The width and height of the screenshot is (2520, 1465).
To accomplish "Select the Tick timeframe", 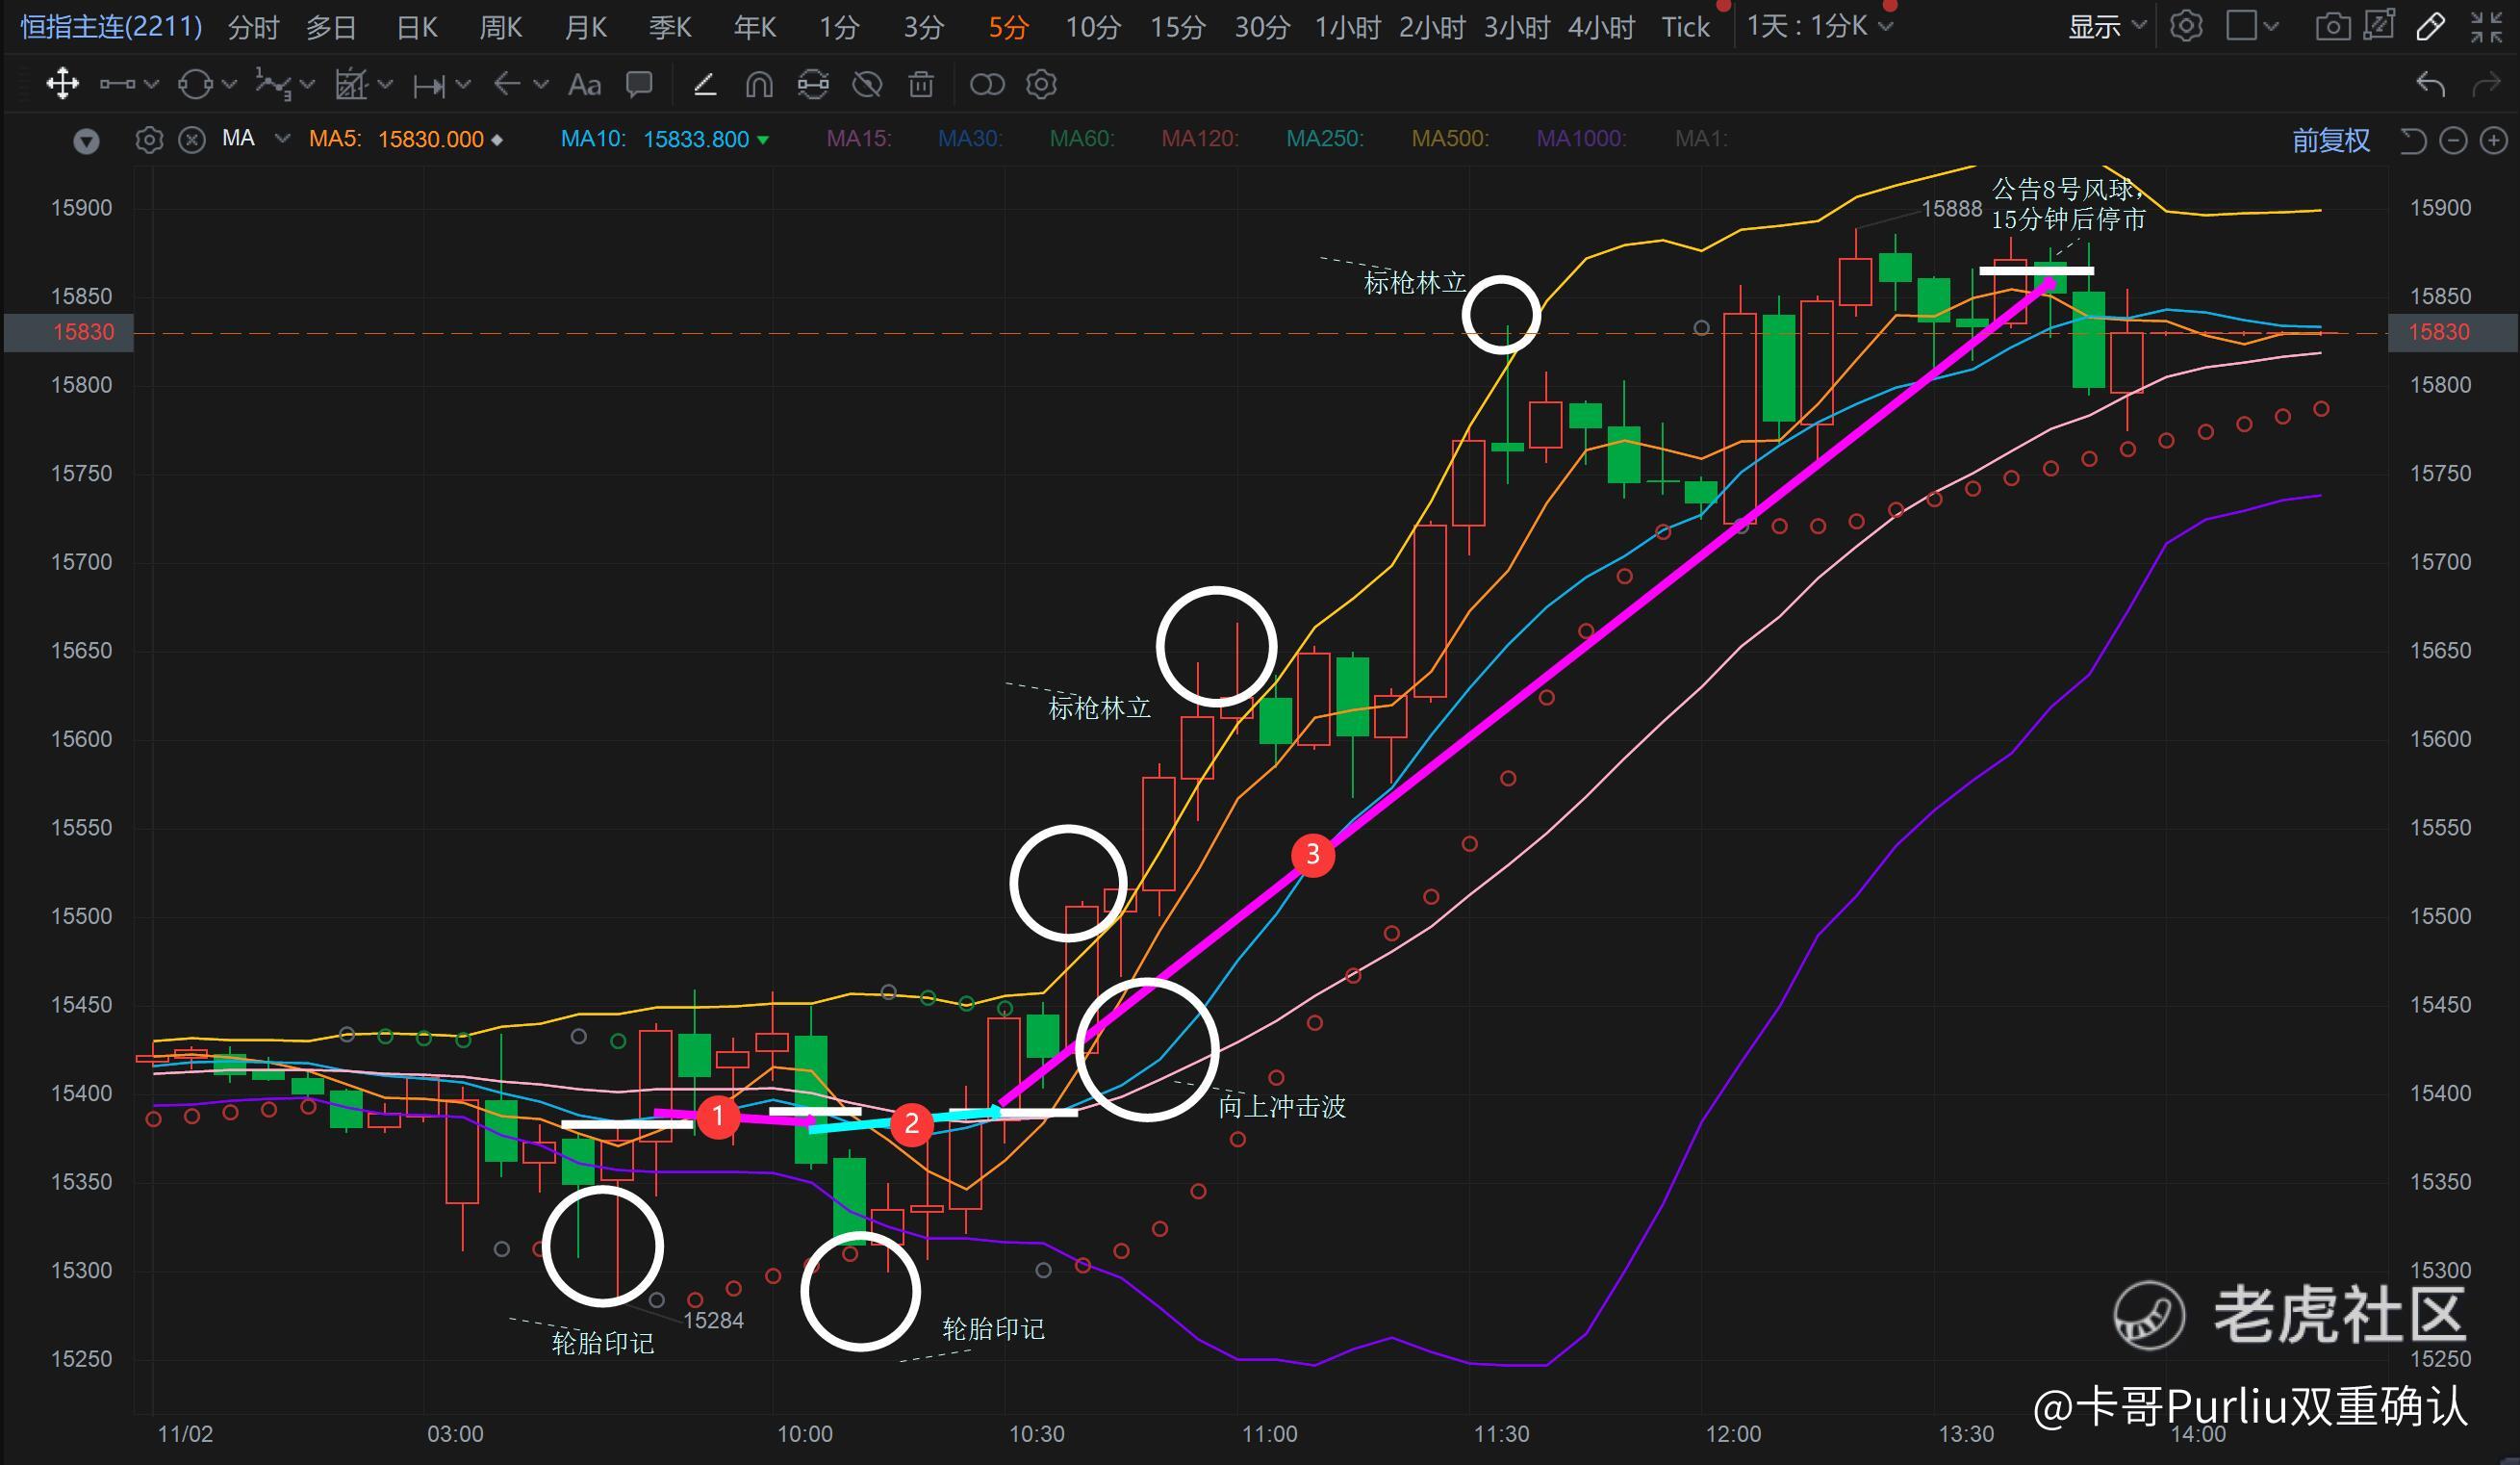I will tap(1685, 26).
